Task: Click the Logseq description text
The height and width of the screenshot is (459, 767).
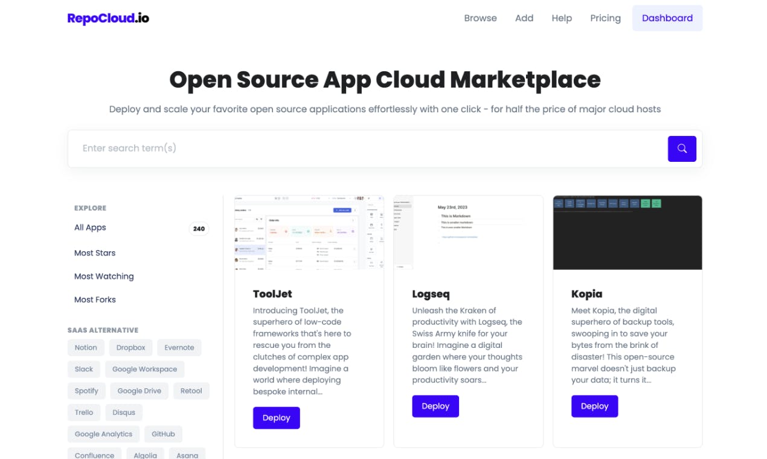Action: [467, 345]
